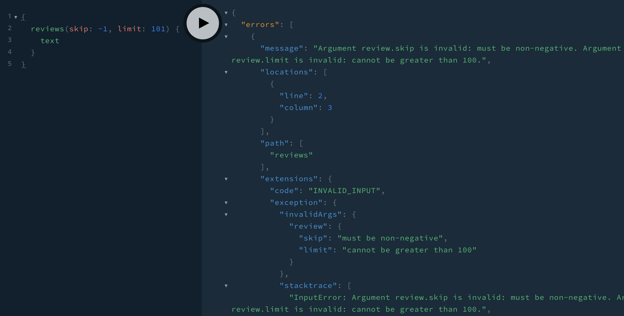
Task: Click the "reviews" path value
Action: coord(291,155)
